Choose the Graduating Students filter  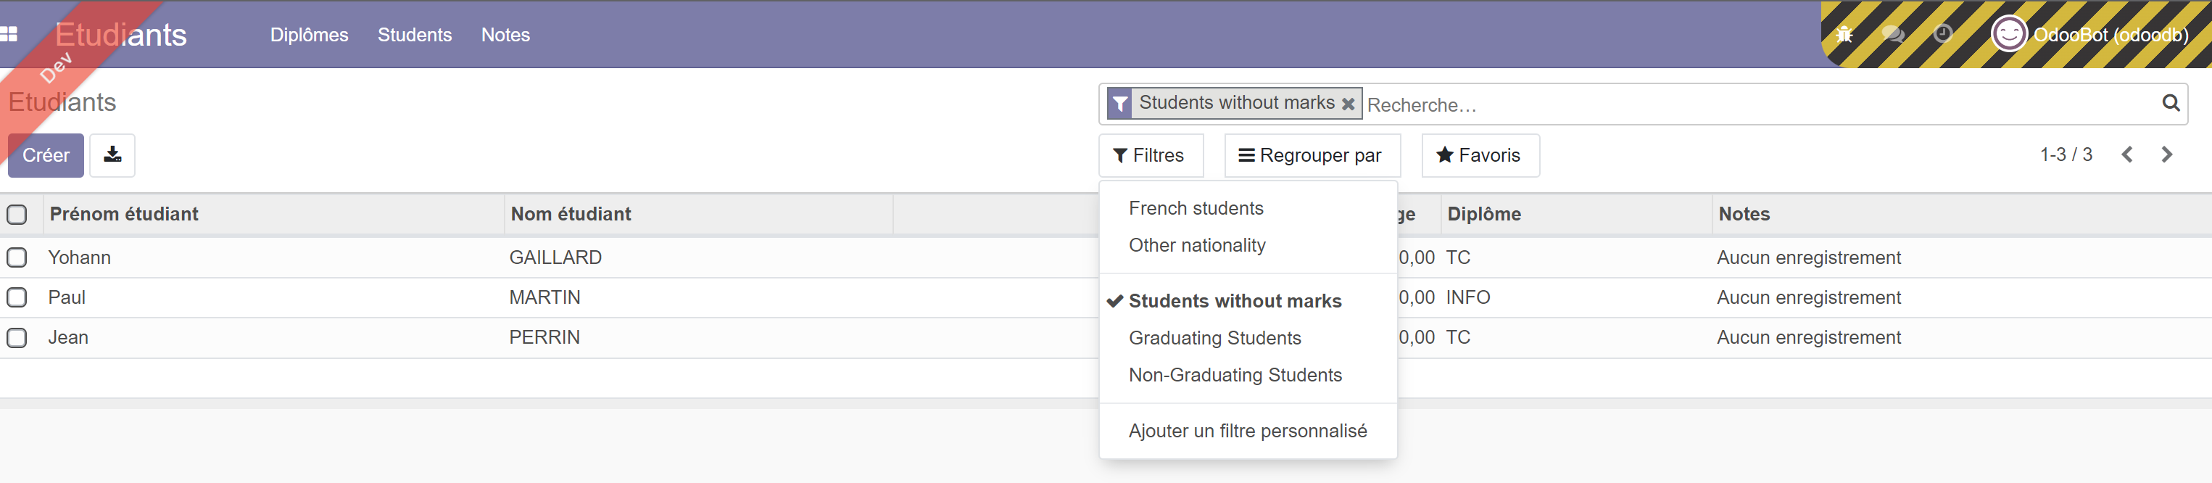point(1214,338)
